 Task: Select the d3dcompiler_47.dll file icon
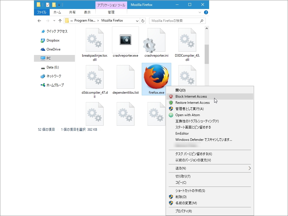[x=95, y=77]
